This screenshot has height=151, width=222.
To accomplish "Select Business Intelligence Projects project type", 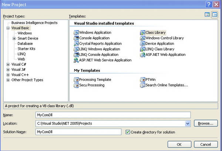I will [34, 23].
